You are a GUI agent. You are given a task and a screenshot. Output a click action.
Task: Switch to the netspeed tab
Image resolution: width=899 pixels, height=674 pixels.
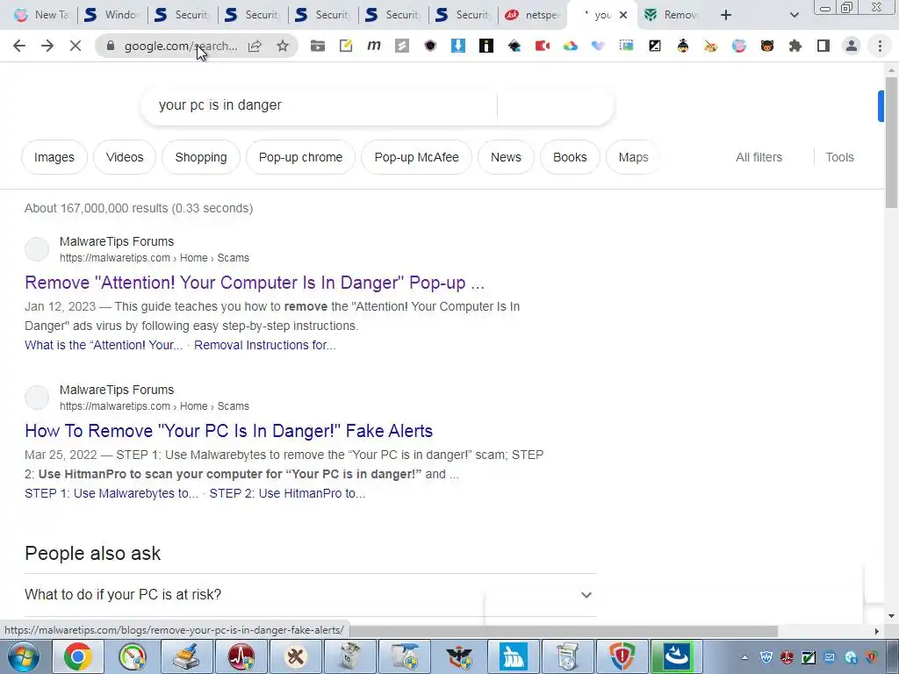[533, 15]
